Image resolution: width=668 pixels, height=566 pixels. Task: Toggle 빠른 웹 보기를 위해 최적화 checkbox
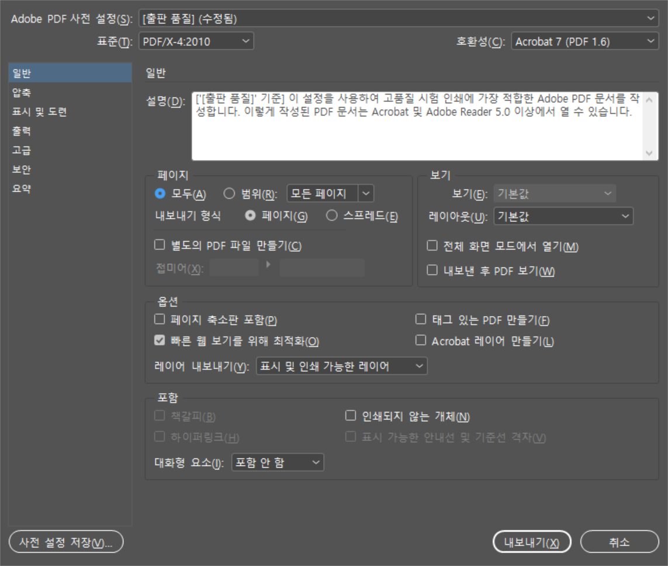click(x=160, y=341)
